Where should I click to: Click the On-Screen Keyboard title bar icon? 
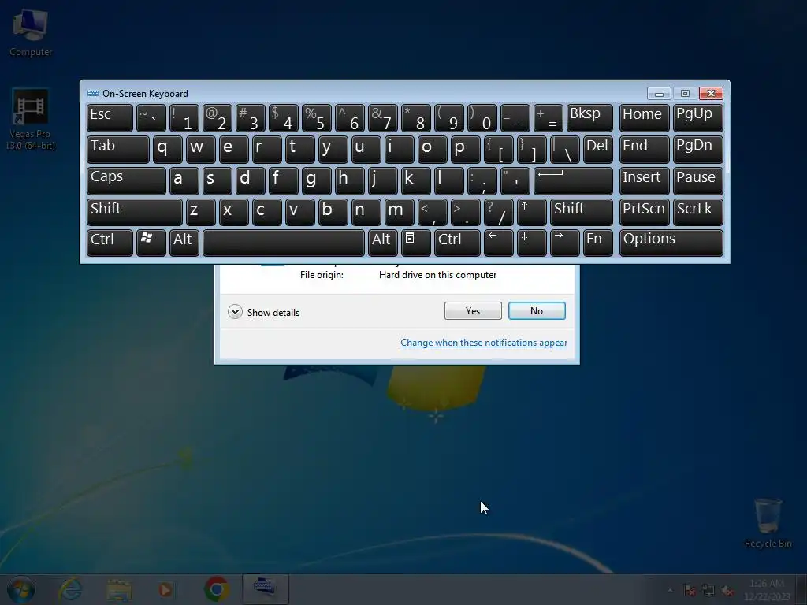click(x=93, y=93)
